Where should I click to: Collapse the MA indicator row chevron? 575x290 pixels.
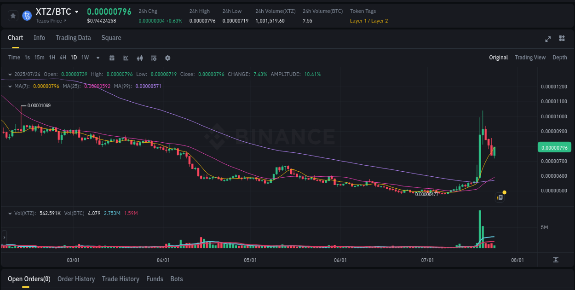tap(10, 86)
